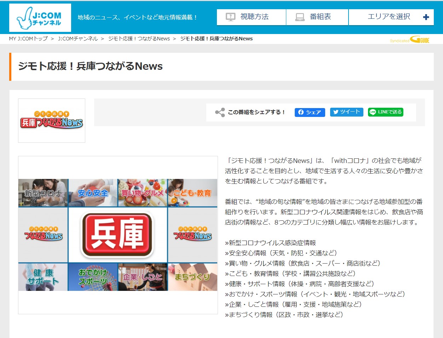Select the Twitter bird icon on ツイート button
Image resolution: width=443 pixels, height=338 pixels.
(335, 112)
